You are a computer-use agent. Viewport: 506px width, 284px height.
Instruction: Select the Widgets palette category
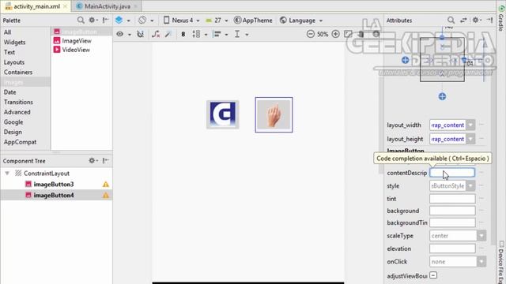coord(14,42)
